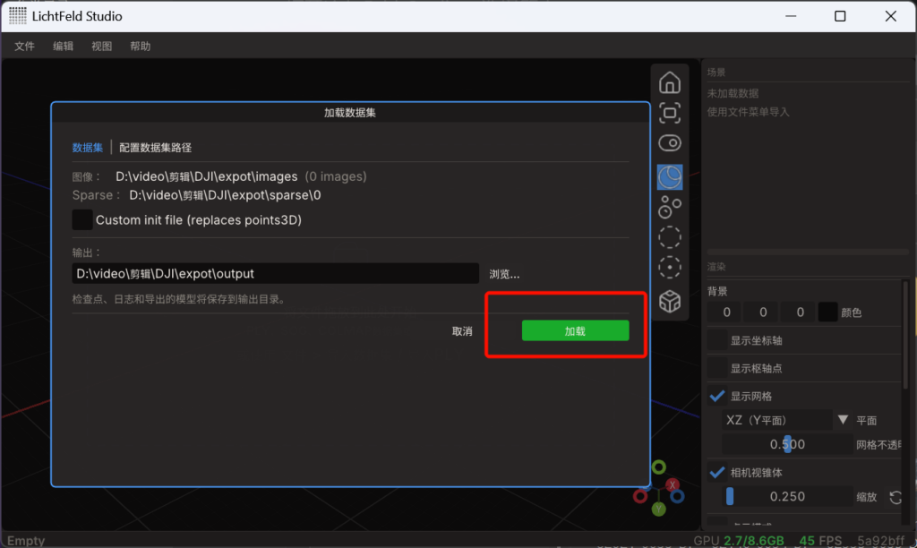Click the dashed circle with center dot icon
Image resolution: width=917 pixels, height=548 pixels.
point(669,268)
